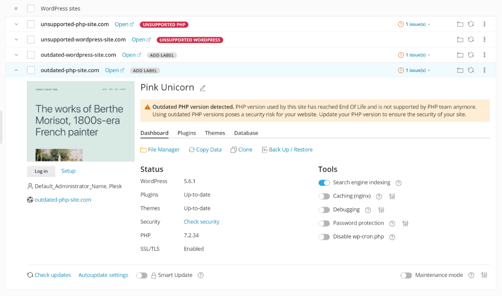Switch to the Plugins tab
The image size is (502, 296).
pyautogui.click(x=187, y=133)
